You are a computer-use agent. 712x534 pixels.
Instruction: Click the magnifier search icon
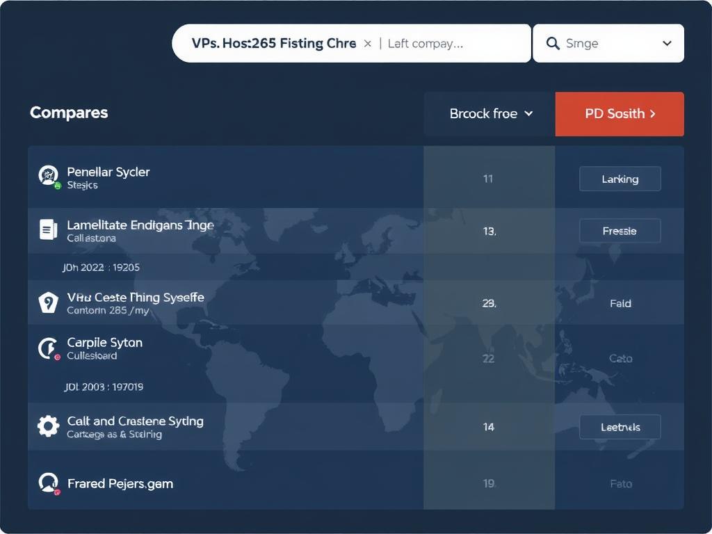point(553,44)
